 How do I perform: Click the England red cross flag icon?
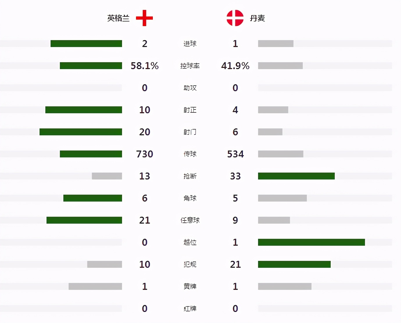[x=144, y=18]
